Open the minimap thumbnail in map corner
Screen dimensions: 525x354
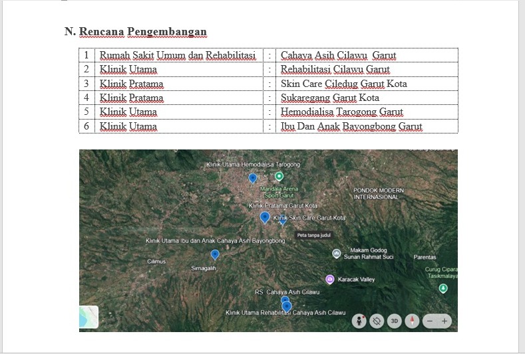tap(88, 317)
